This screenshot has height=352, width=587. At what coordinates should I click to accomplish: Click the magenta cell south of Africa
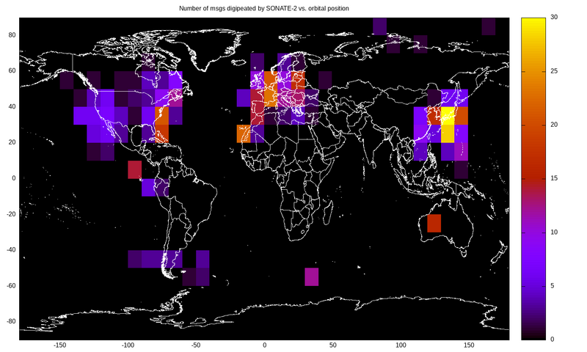[312, 276]
